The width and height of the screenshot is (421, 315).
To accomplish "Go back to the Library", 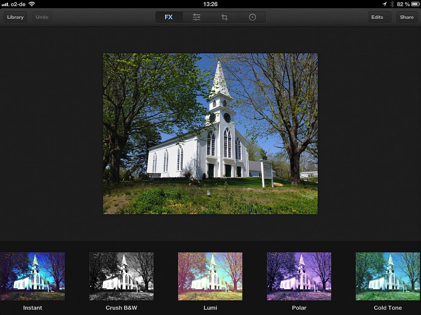I will click(15, 17).
